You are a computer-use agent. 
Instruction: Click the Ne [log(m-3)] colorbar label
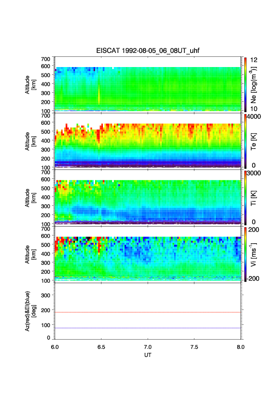point(253,85)
